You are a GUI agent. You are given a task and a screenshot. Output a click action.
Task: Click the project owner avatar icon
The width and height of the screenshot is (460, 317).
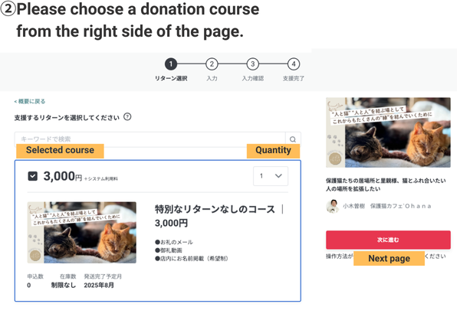tap(333, 206)
